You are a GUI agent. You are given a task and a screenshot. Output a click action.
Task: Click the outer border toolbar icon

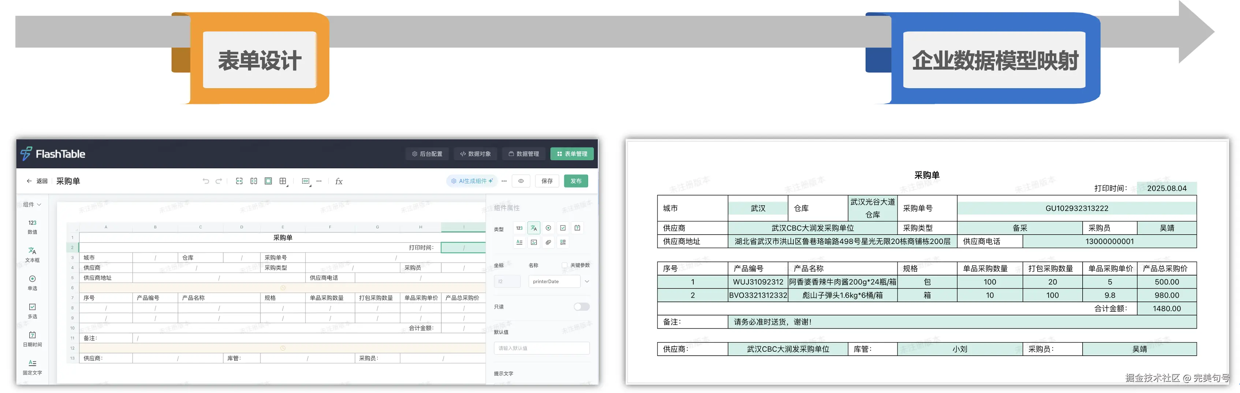[268, 181]
